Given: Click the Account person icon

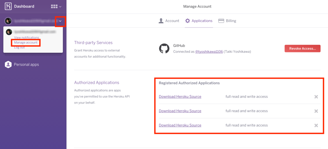Looking at the screenshot, I should (161, 21).
